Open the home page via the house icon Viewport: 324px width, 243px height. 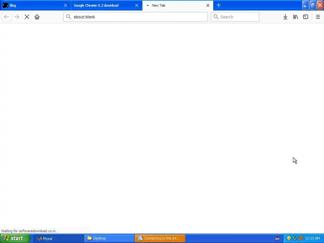(37, 17)
